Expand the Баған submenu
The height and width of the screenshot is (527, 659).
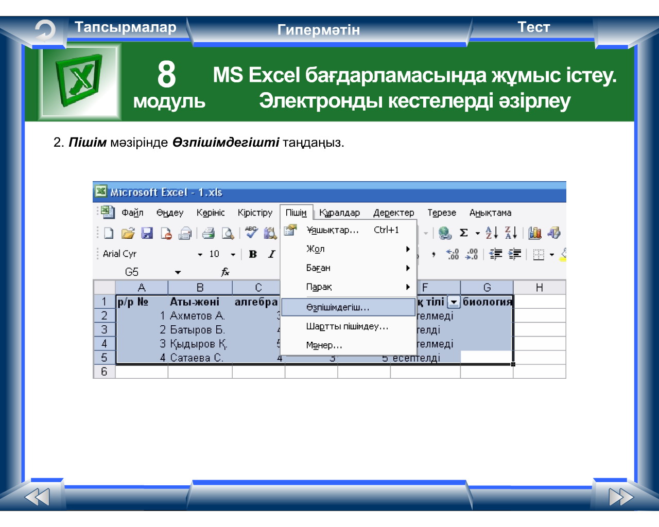(x=408, y=268)
